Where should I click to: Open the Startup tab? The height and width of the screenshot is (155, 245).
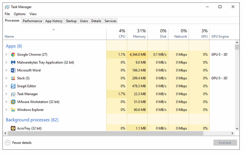click(71, 21)
